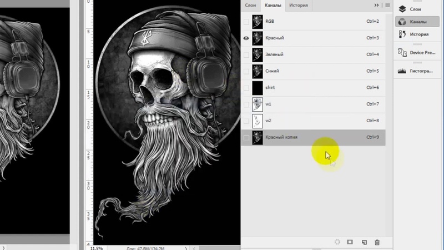Click the Ctrl+5 shortcut text
444x250 pixels.
pos(372,71)
